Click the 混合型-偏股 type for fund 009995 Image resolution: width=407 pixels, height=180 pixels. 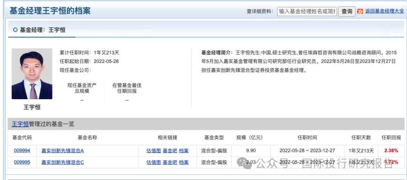(x=214, y=162)
